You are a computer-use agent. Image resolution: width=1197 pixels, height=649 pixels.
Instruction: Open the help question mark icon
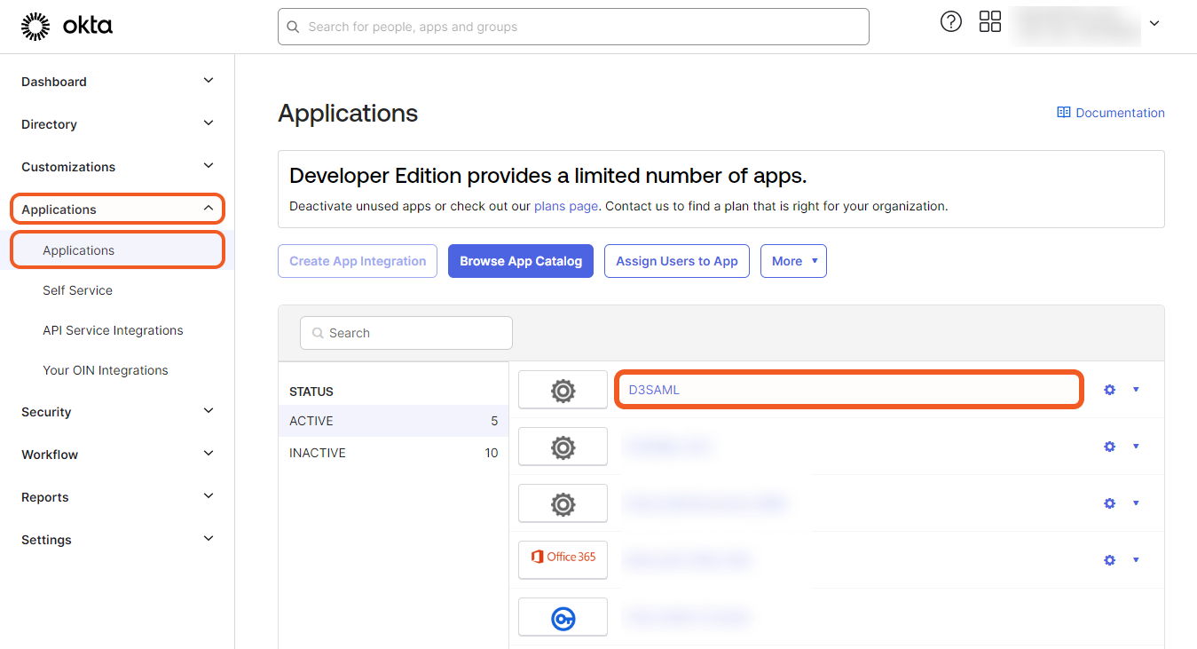tap(950, 22)
